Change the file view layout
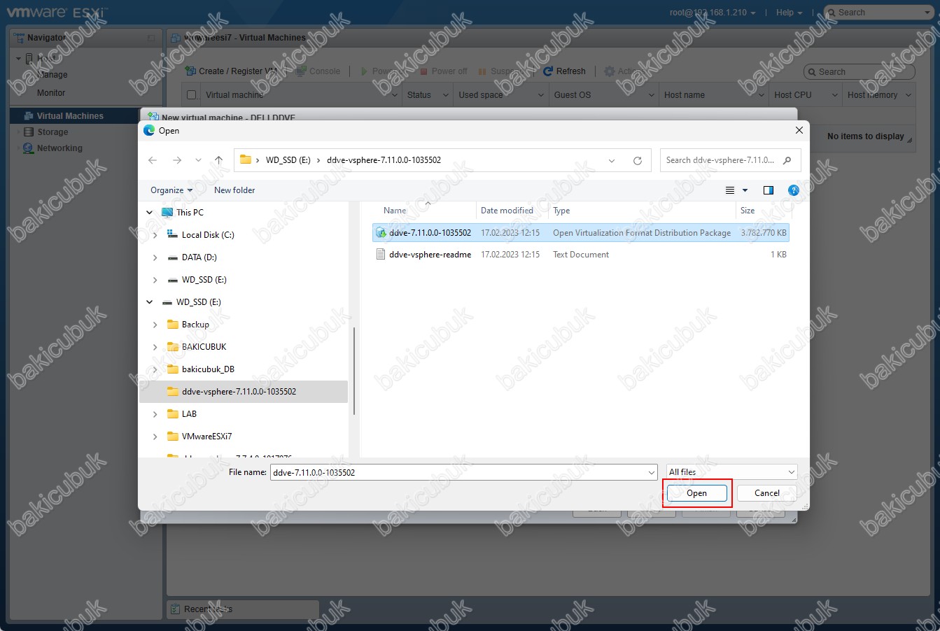Image resolution: width=940 pixels, height=631 pixels. point(730,190)
